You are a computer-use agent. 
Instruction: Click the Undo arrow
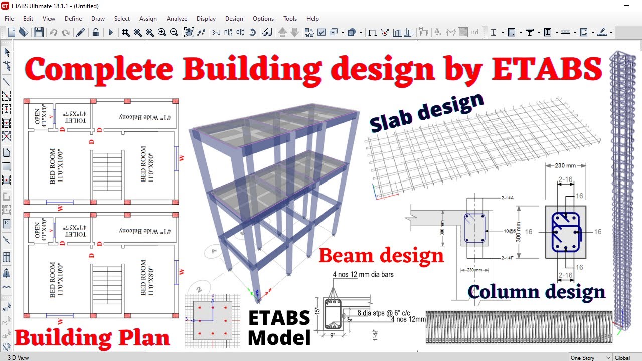(54, 32)
